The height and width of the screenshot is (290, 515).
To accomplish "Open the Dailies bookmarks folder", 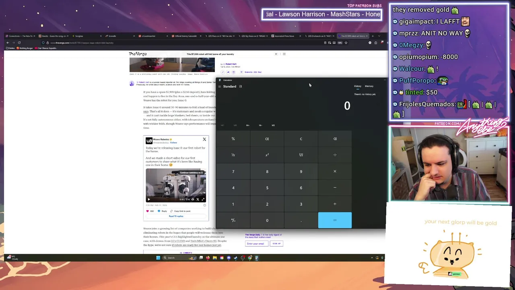I will coord(10,48).
